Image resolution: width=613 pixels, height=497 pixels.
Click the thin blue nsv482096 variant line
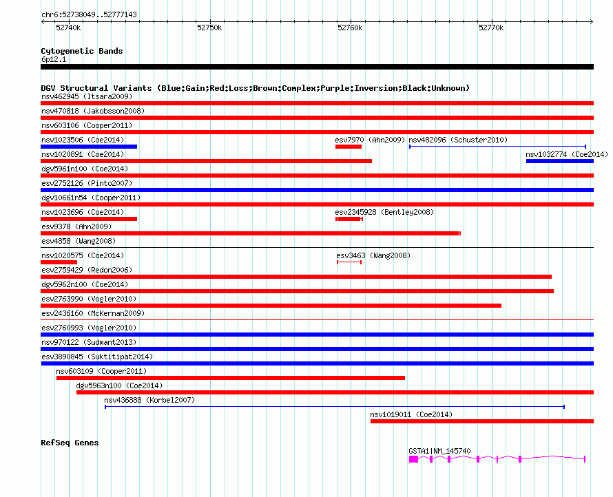pos(497,147)
